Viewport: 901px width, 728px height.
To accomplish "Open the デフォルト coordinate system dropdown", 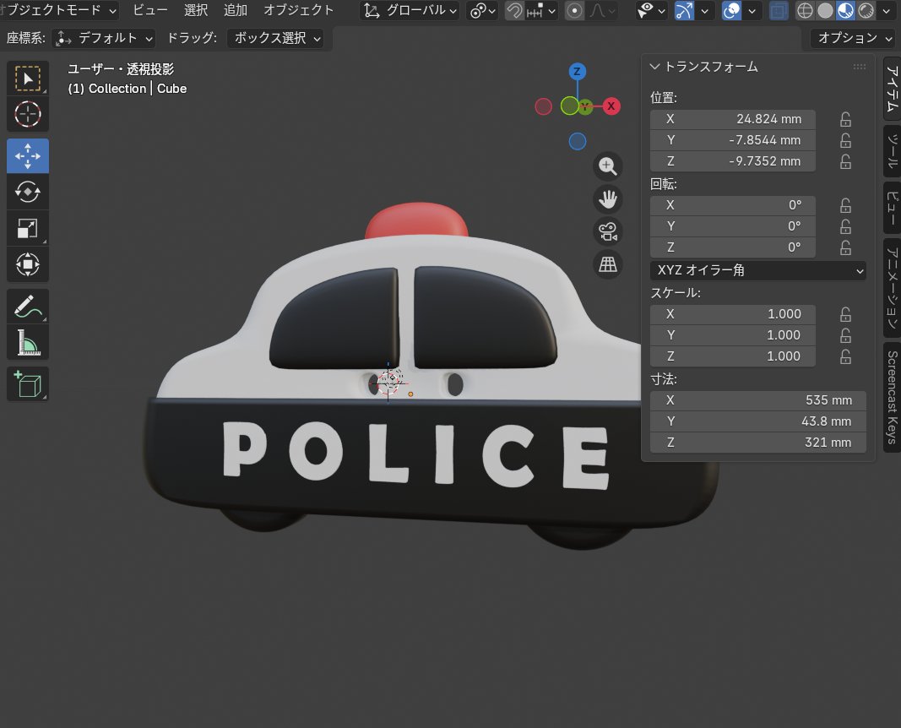I will [103, 39].
